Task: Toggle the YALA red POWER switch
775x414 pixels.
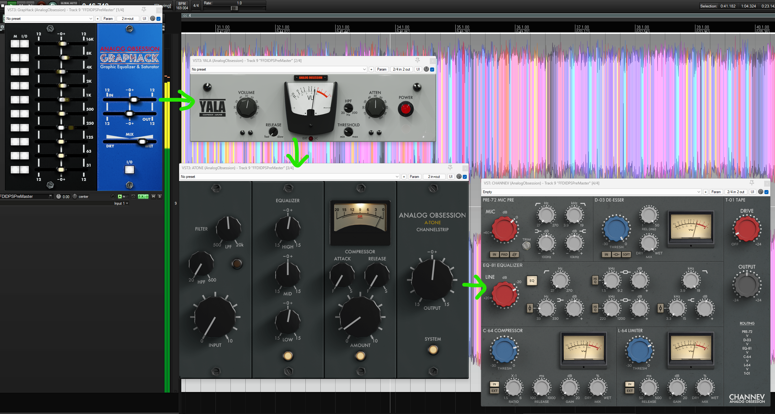Action: pyautogui.click(x=406, y=109)
